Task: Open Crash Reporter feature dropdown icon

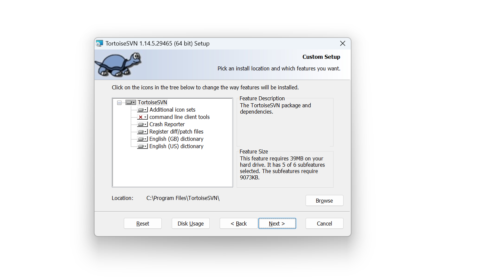Action: coord(142,124)
